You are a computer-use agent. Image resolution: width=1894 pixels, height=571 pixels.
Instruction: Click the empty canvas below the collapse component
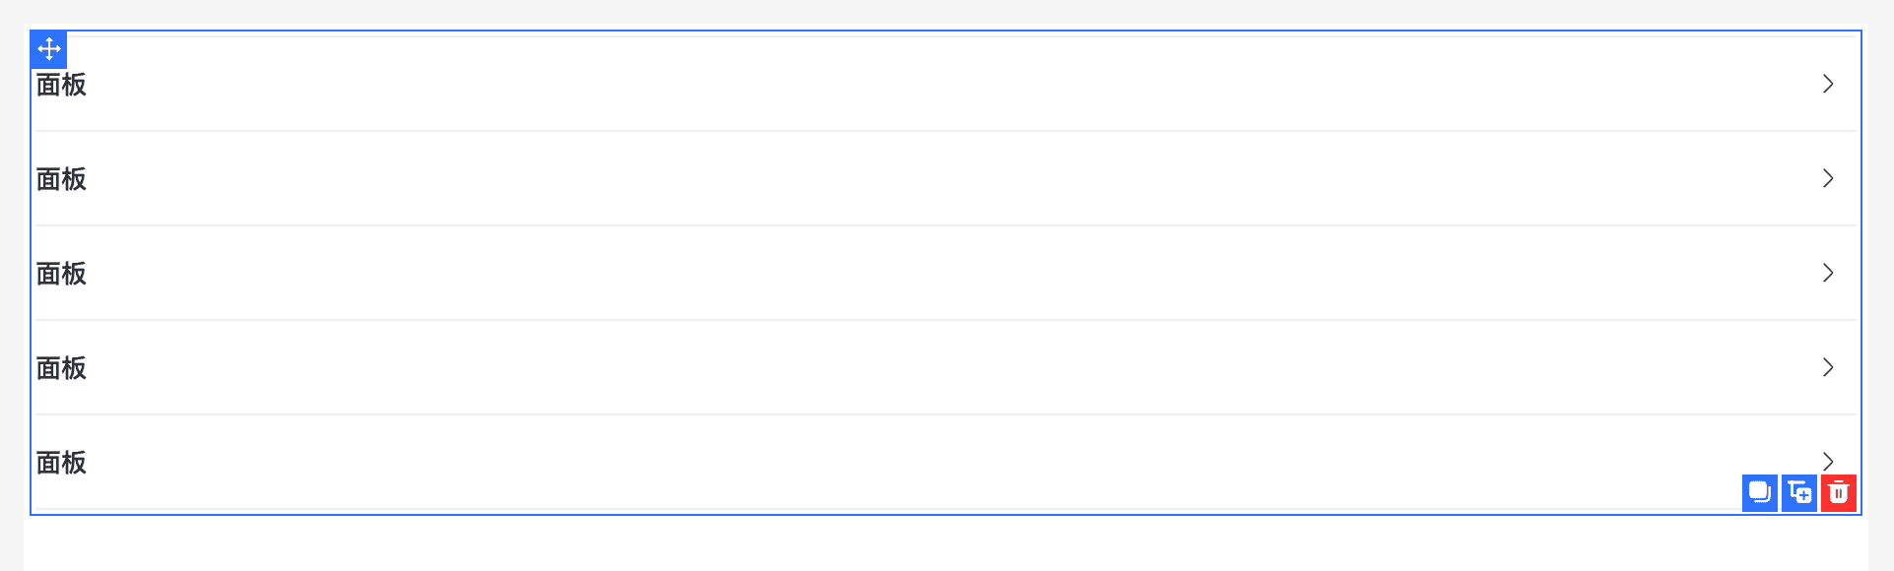pos(946,544)
